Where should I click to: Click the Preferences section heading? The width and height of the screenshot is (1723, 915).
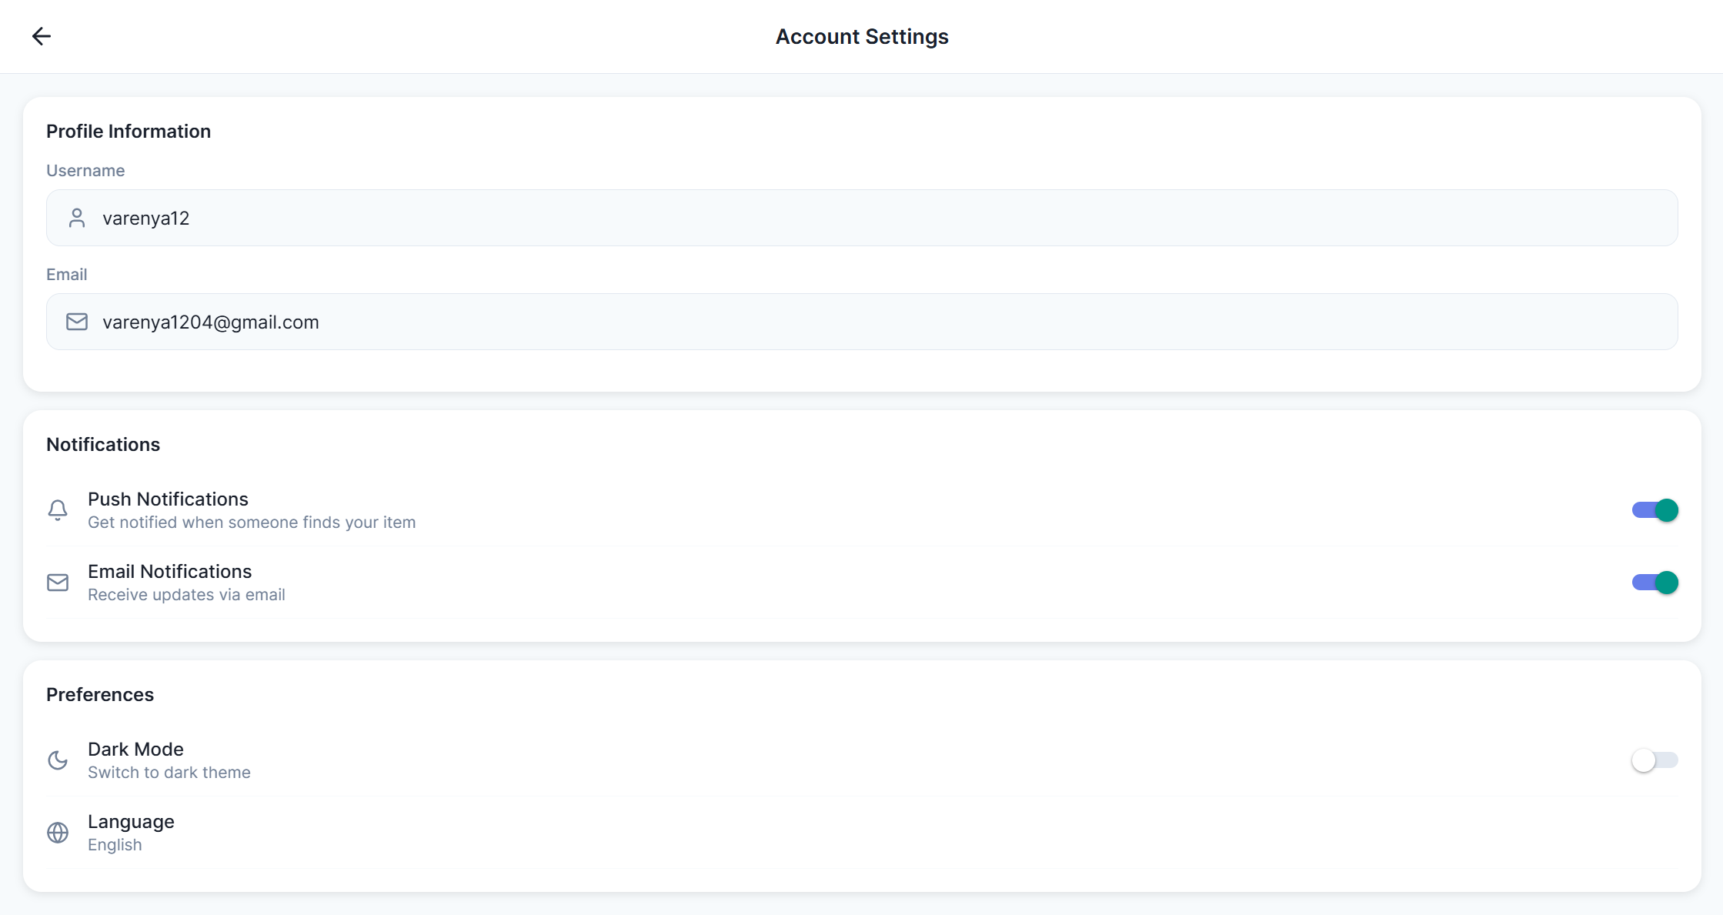point(100,695)
